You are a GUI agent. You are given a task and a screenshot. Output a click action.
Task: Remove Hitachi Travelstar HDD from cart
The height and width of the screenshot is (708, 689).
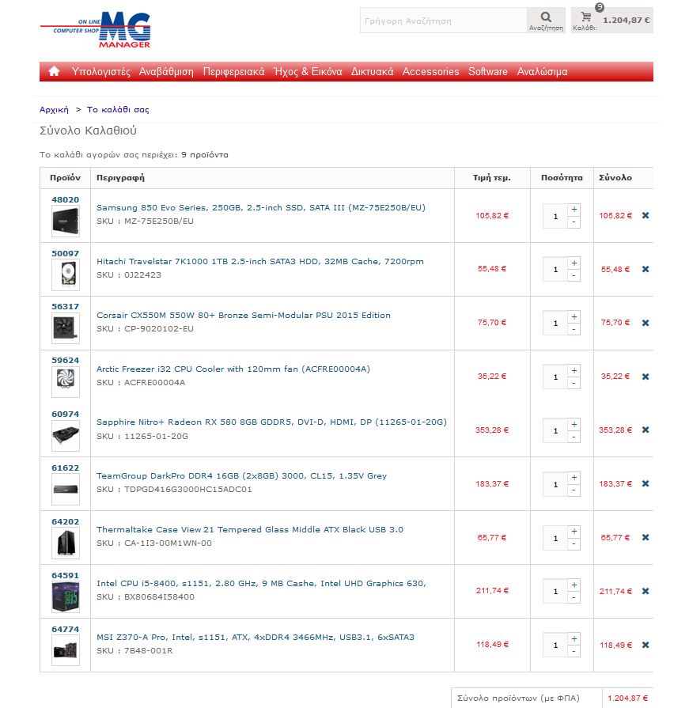coord(645,269)
